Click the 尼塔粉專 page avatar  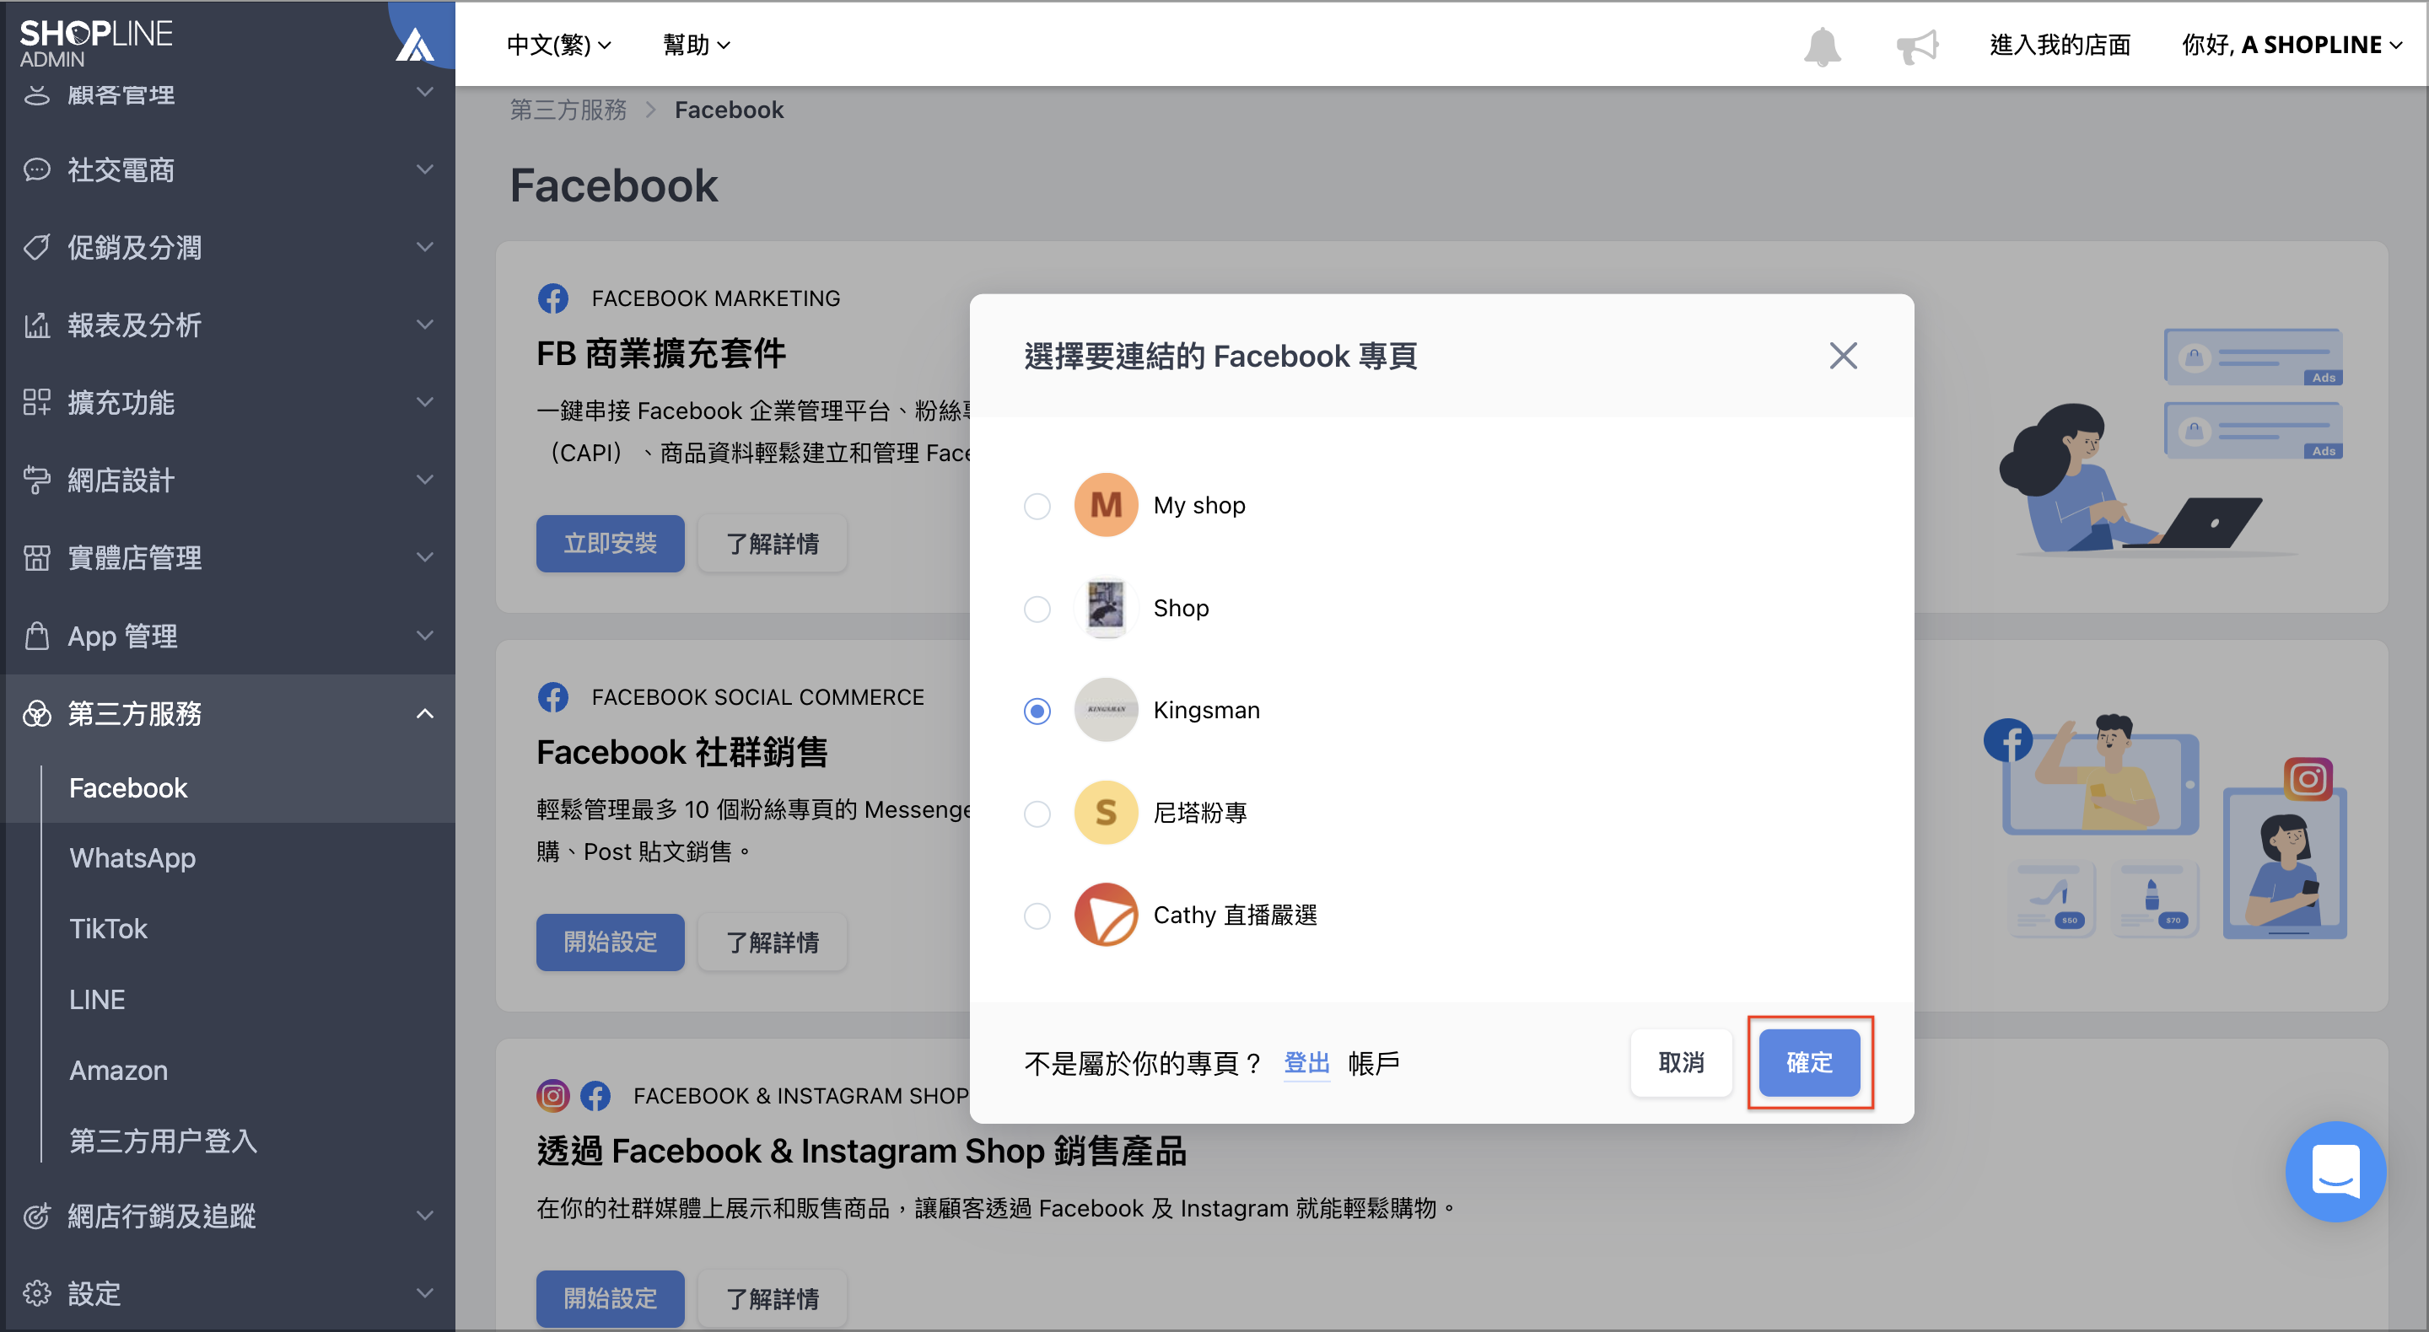pos(1106,813)
